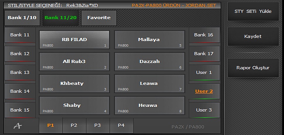Select Bank 16 on the right

(x=204, y=35)
